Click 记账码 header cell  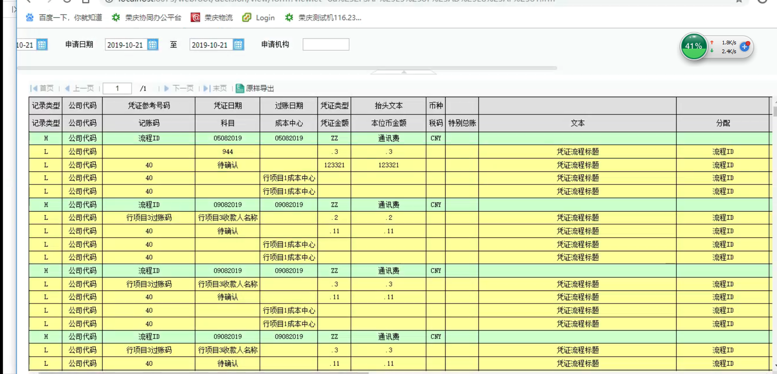pyautogui.click(x=149, y=123)
